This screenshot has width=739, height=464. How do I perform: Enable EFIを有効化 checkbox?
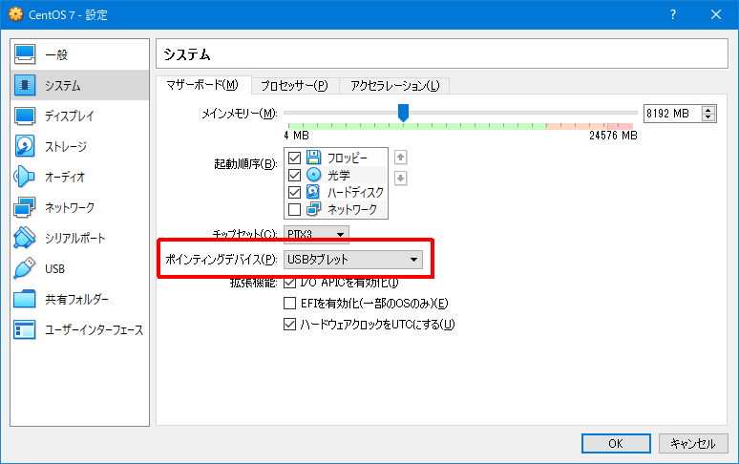[290, 303]
